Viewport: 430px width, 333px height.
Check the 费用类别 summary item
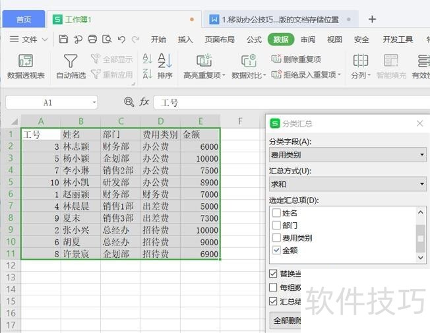pyautogui.click(x=276, y=238)
